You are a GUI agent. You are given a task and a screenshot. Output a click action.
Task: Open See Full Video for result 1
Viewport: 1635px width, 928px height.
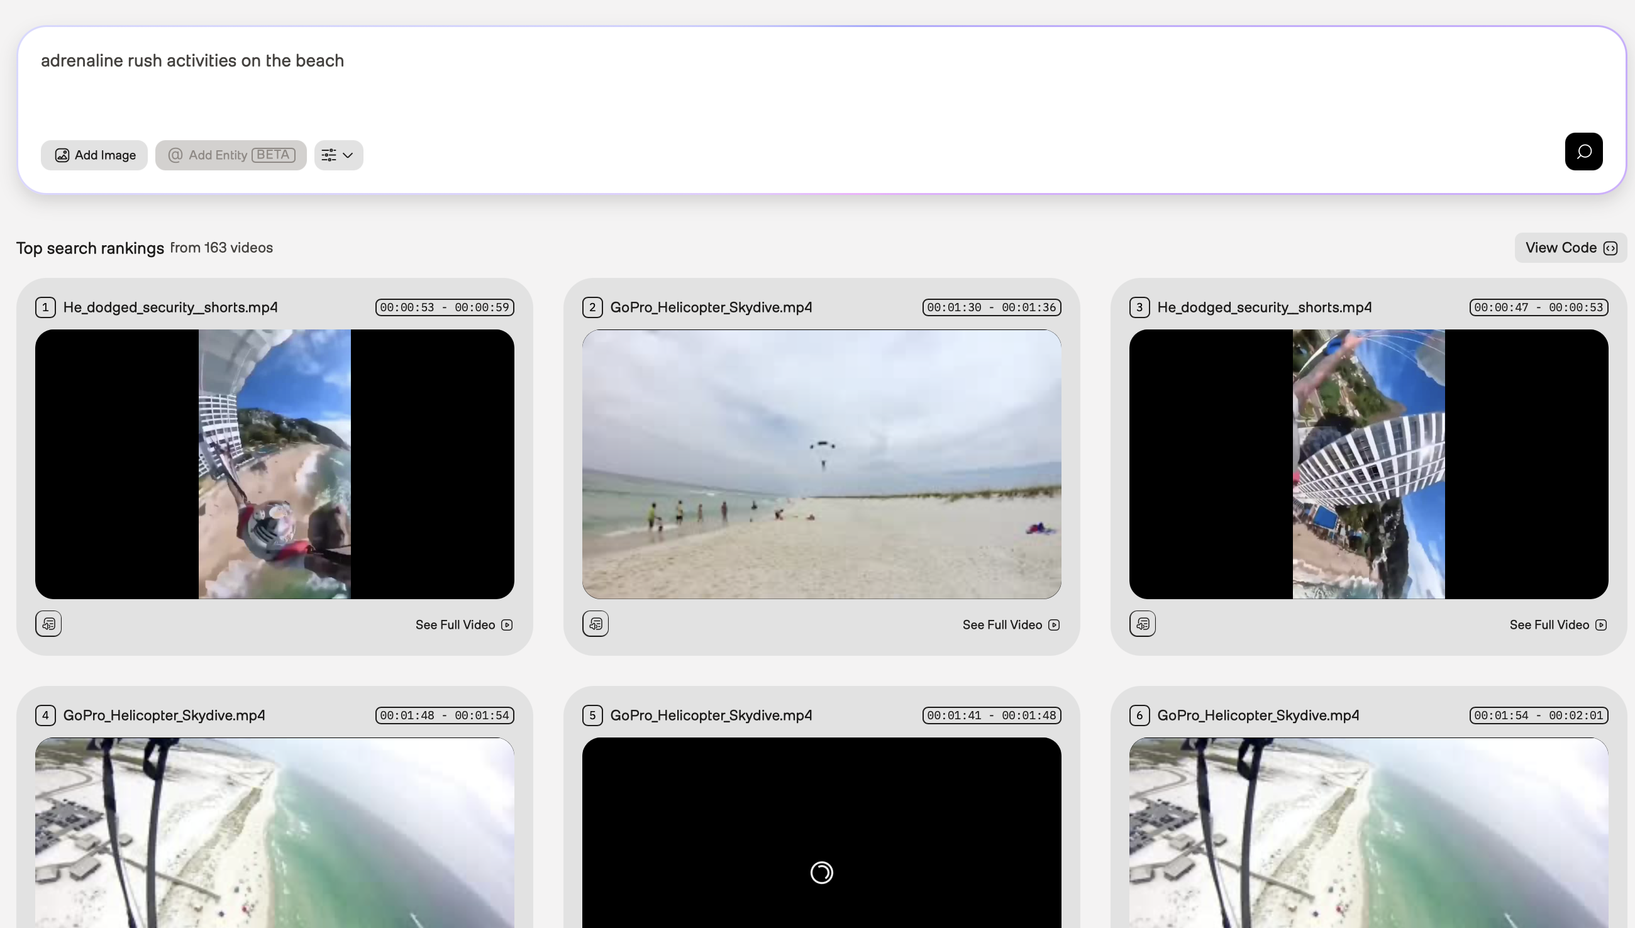pyautogui.click(x=463, y=625)
